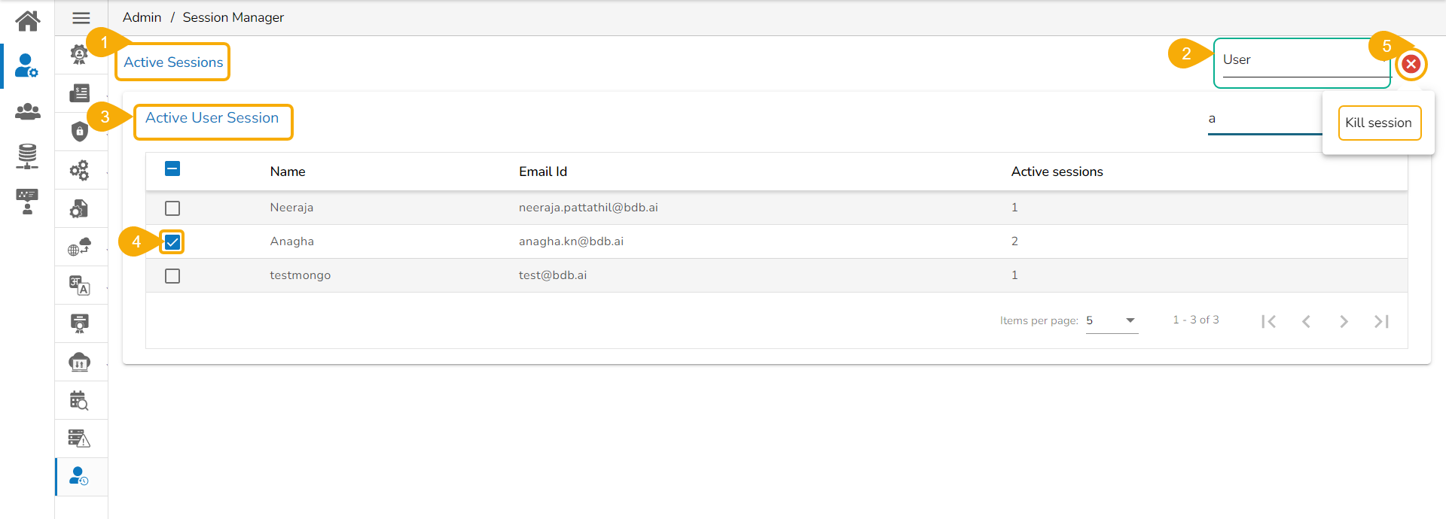Open the Items per page dropdown
Screen dimensions: 1446x519
click(1111, 320)
